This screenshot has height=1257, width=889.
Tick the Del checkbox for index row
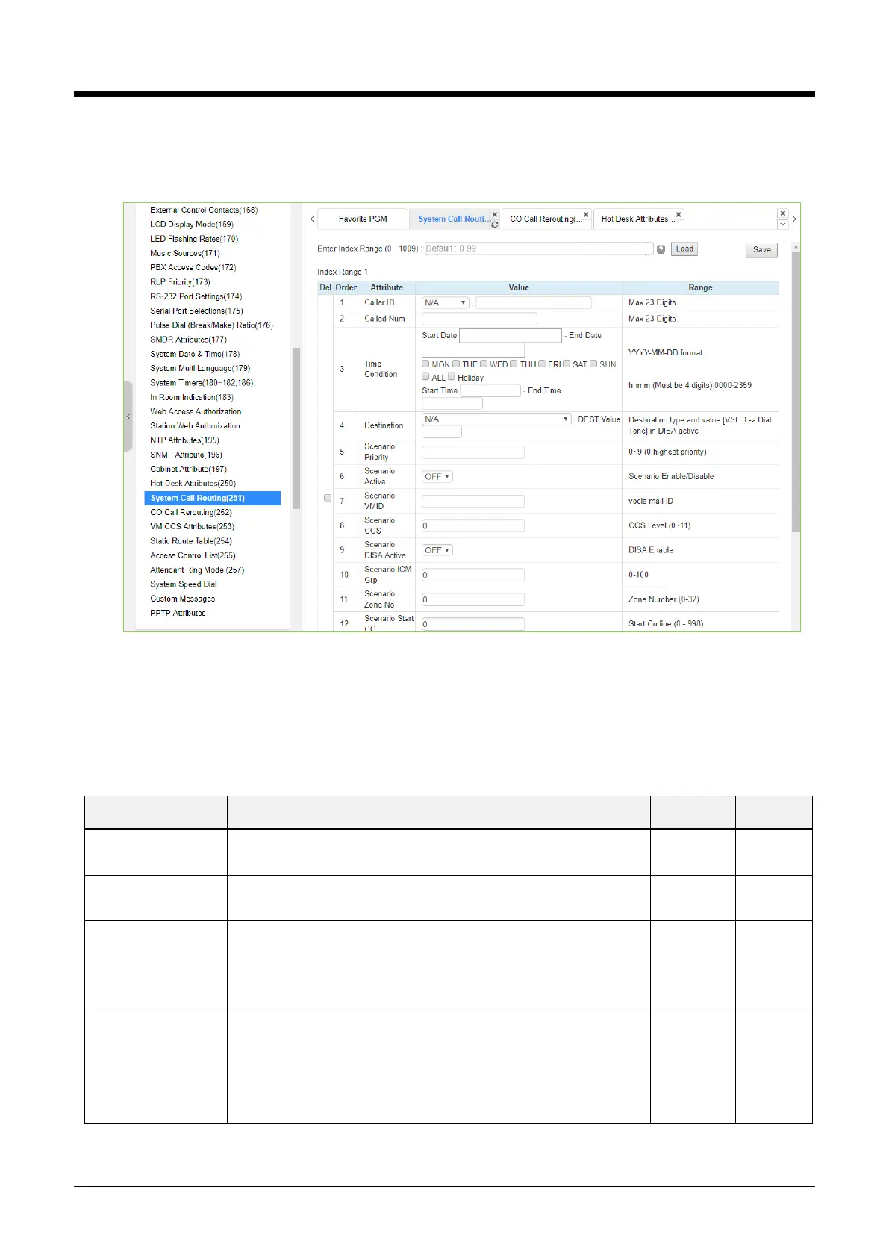pos(327,498)
